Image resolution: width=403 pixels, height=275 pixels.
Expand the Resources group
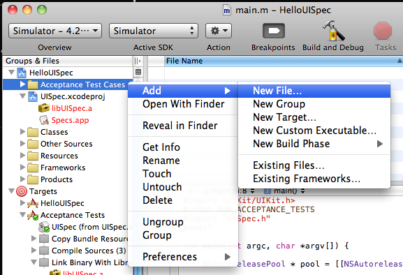tap(22, 156)
